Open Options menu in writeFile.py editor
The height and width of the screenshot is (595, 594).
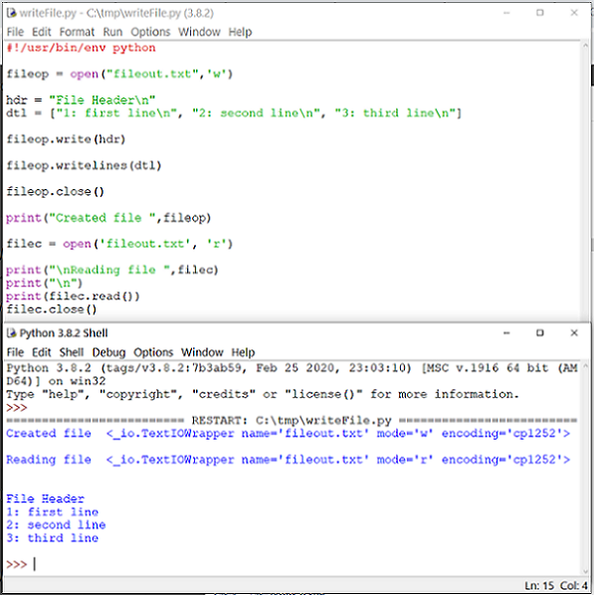[x=150, y=32]
